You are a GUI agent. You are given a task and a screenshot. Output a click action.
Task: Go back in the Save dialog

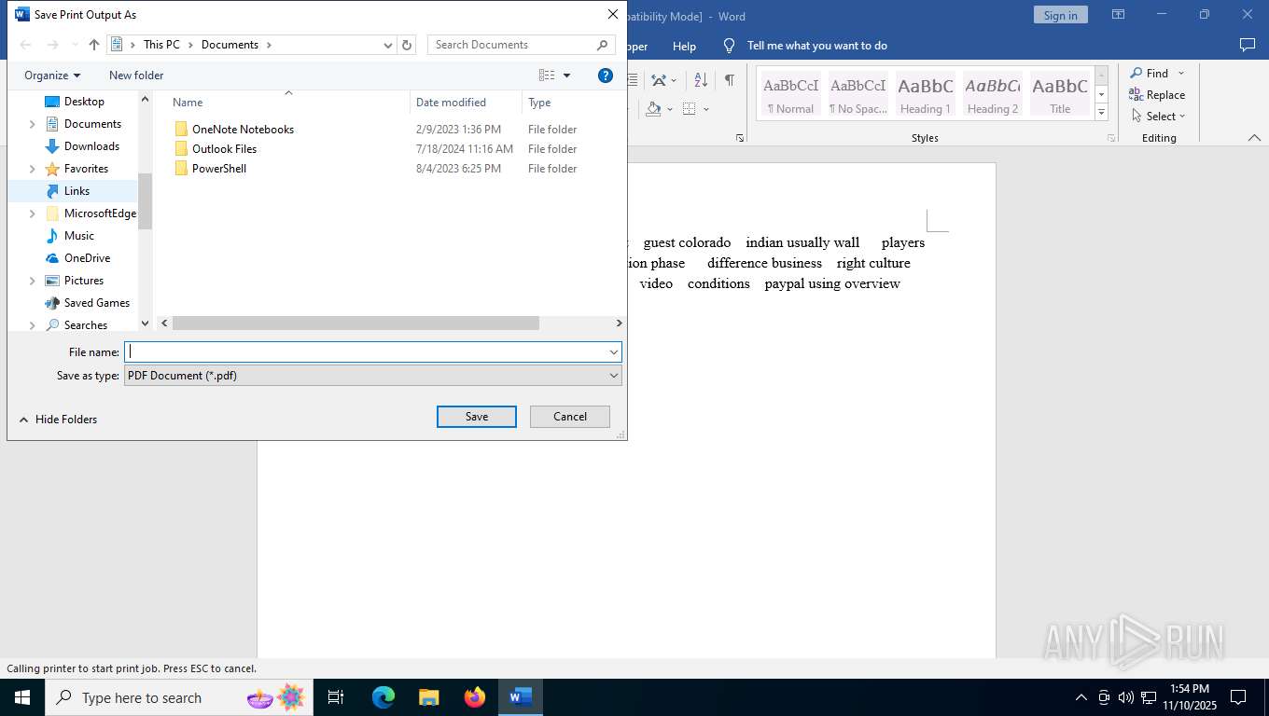point(25,45)
